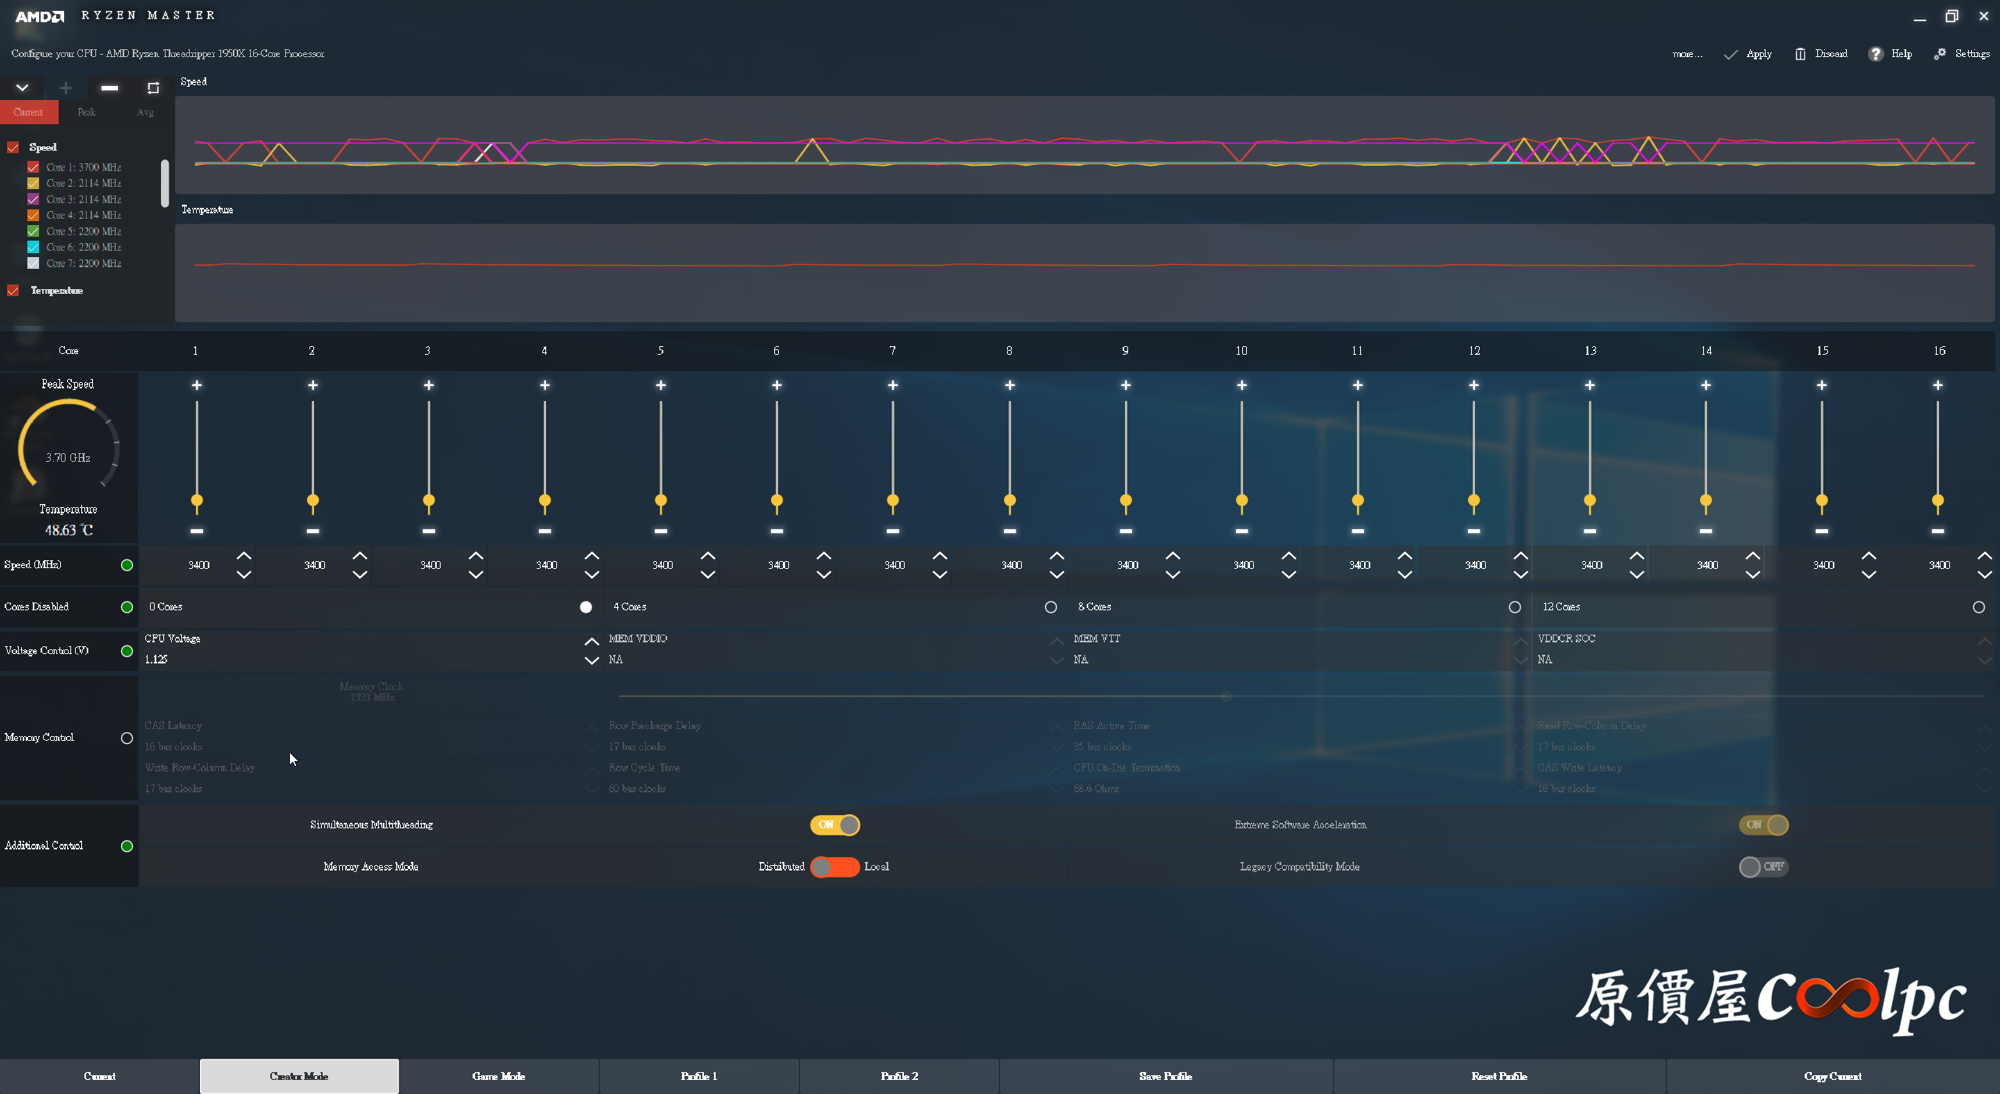
Task: Select the 8 Cores disabled radio button
Action: click(1515, 607)
